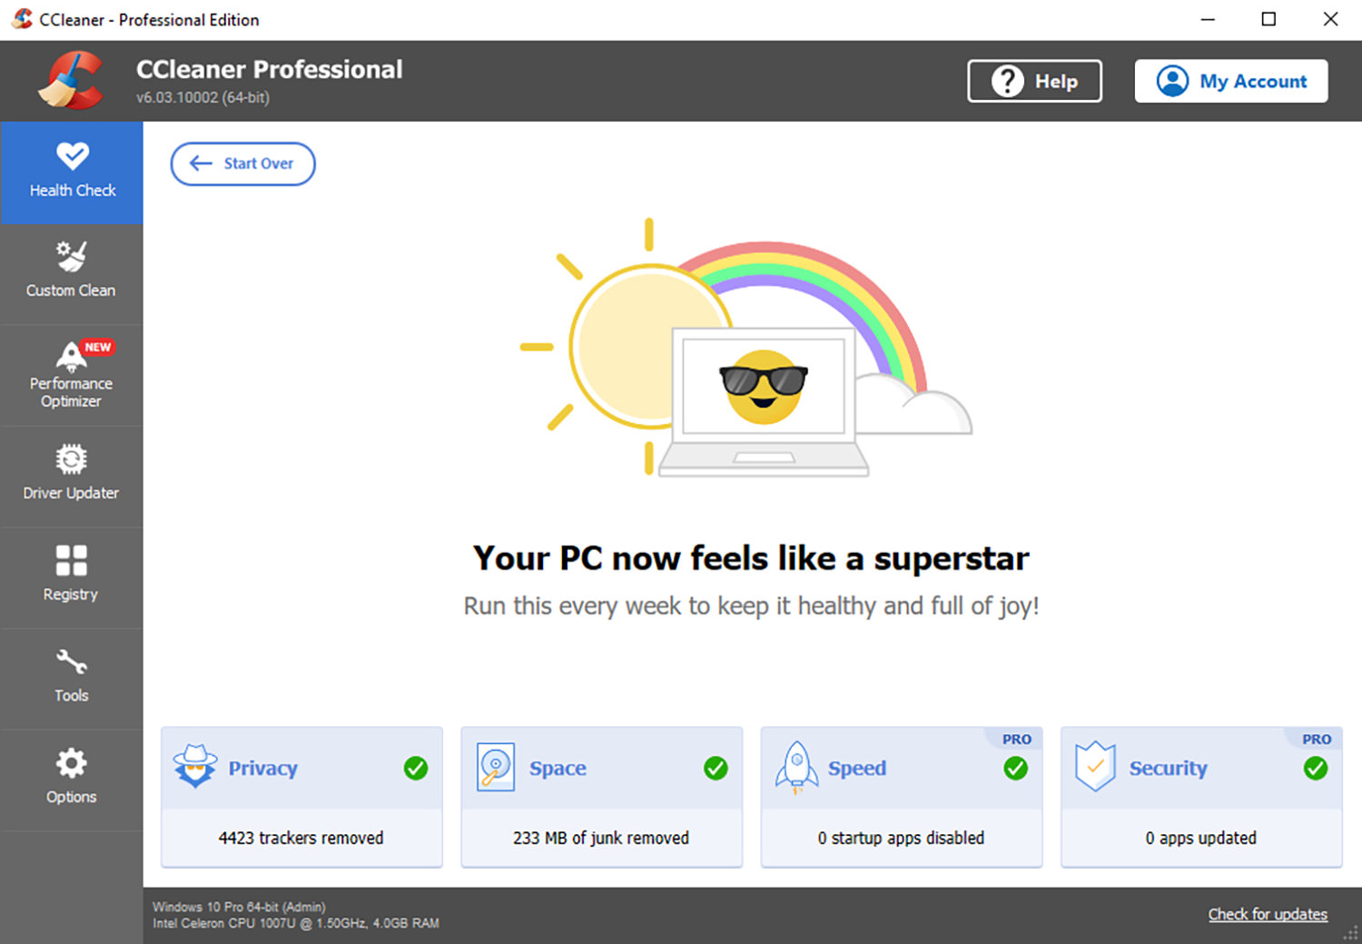The image size is (1362, 944).
Task: Click the Privacy card title
Action: [x=262, y=768]
